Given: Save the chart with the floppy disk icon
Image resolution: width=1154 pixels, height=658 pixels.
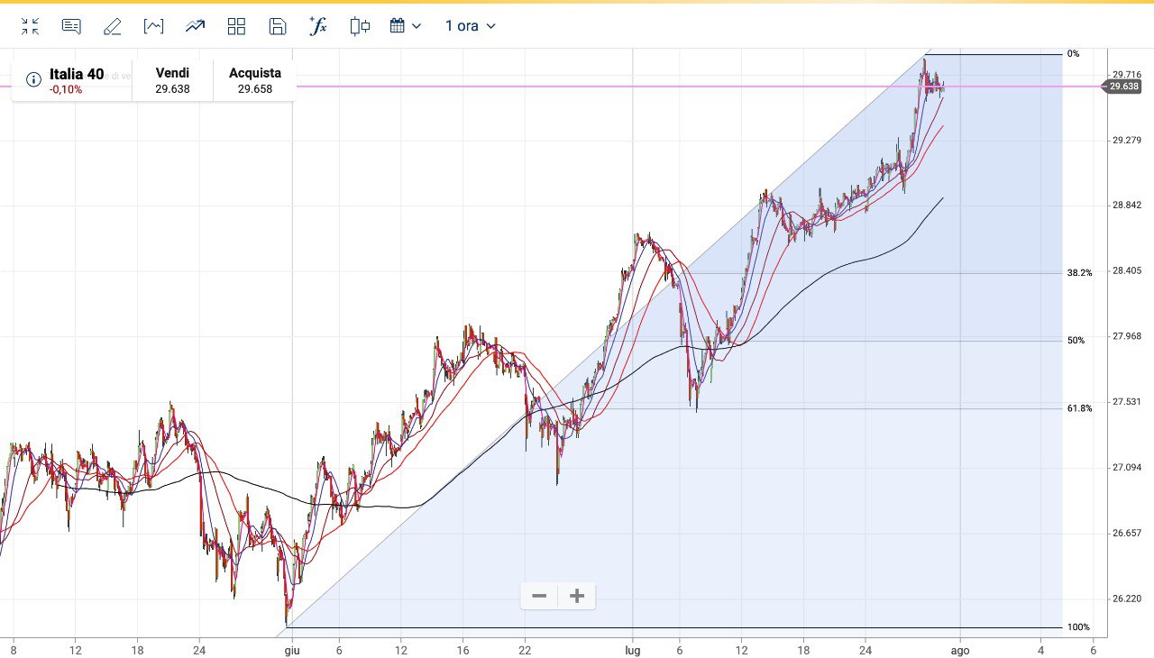Looking at the screenshot, I should click(278, 26).
